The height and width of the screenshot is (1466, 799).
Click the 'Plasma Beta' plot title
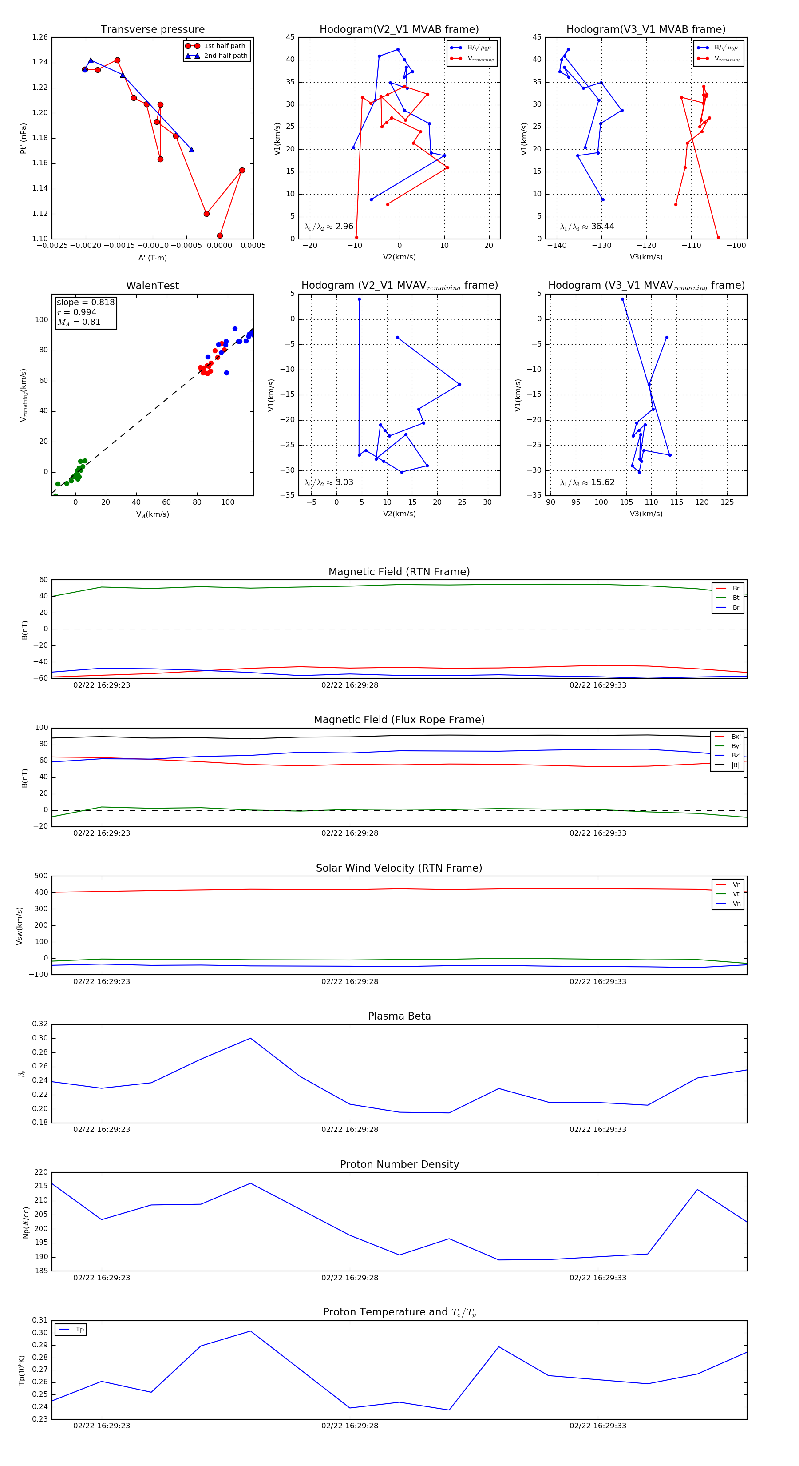point(399,1016)
